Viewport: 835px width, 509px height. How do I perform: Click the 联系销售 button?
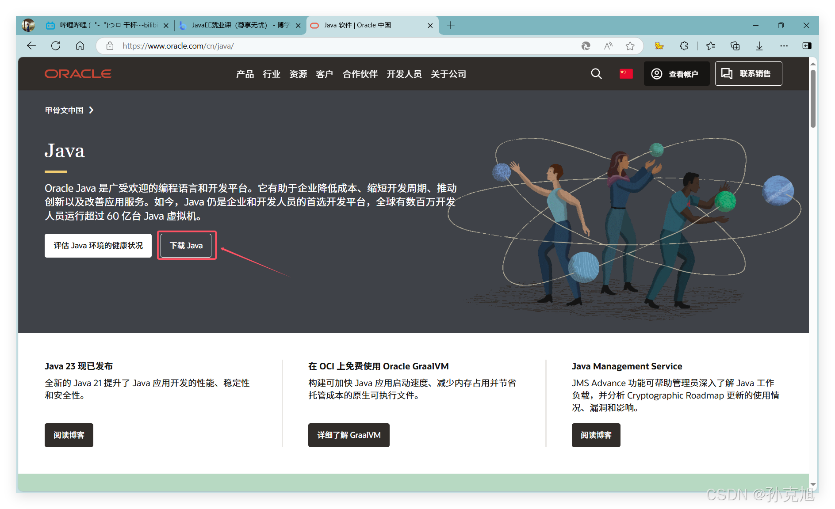pos(748,74)
